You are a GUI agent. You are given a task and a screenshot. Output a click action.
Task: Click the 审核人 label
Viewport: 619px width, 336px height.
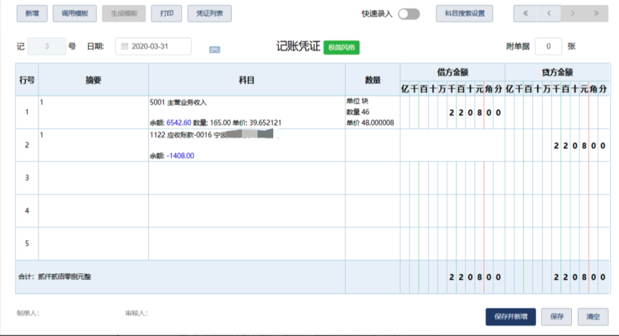click(137, 313)
